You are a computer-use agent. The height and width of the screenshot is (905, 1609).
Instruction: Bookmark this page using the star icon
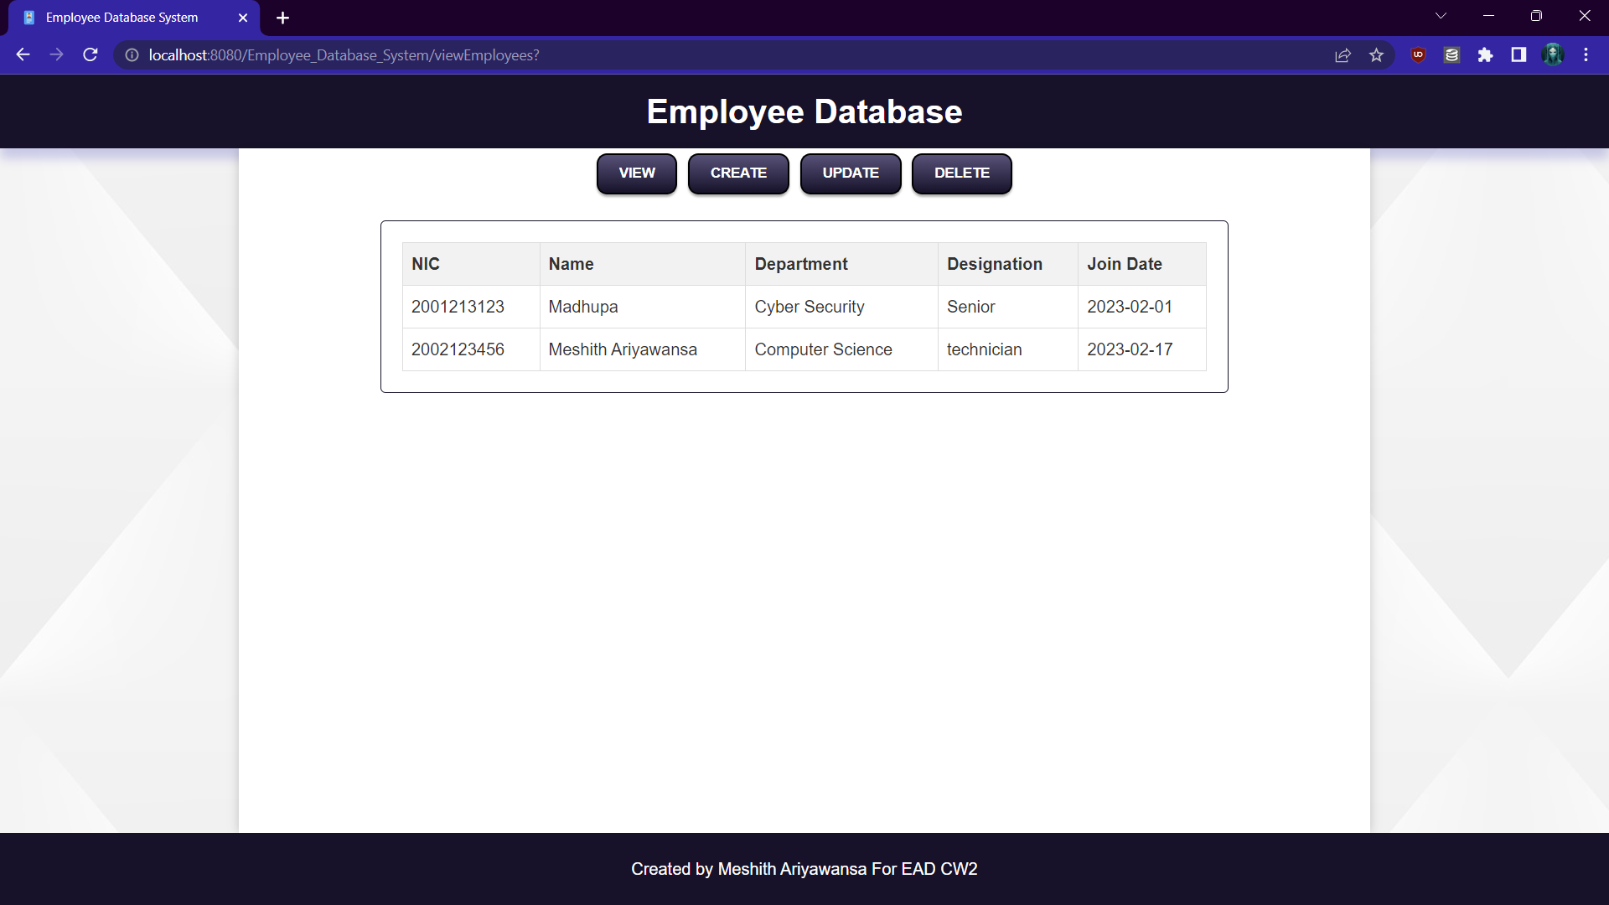pos(1376,54)
